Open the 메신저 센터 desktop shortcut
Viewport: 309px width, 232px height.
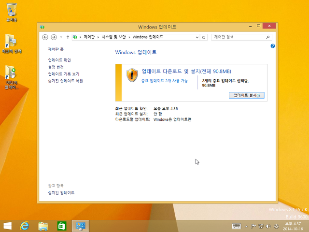pyautogui.click(x=12, y=43)
